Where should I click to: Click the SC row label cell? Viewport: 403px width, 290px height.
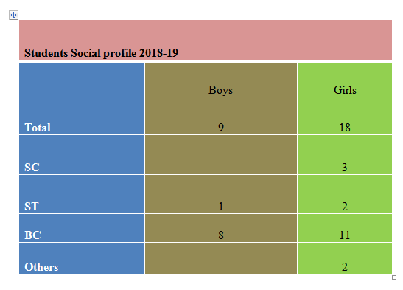[x=82, y=155]
